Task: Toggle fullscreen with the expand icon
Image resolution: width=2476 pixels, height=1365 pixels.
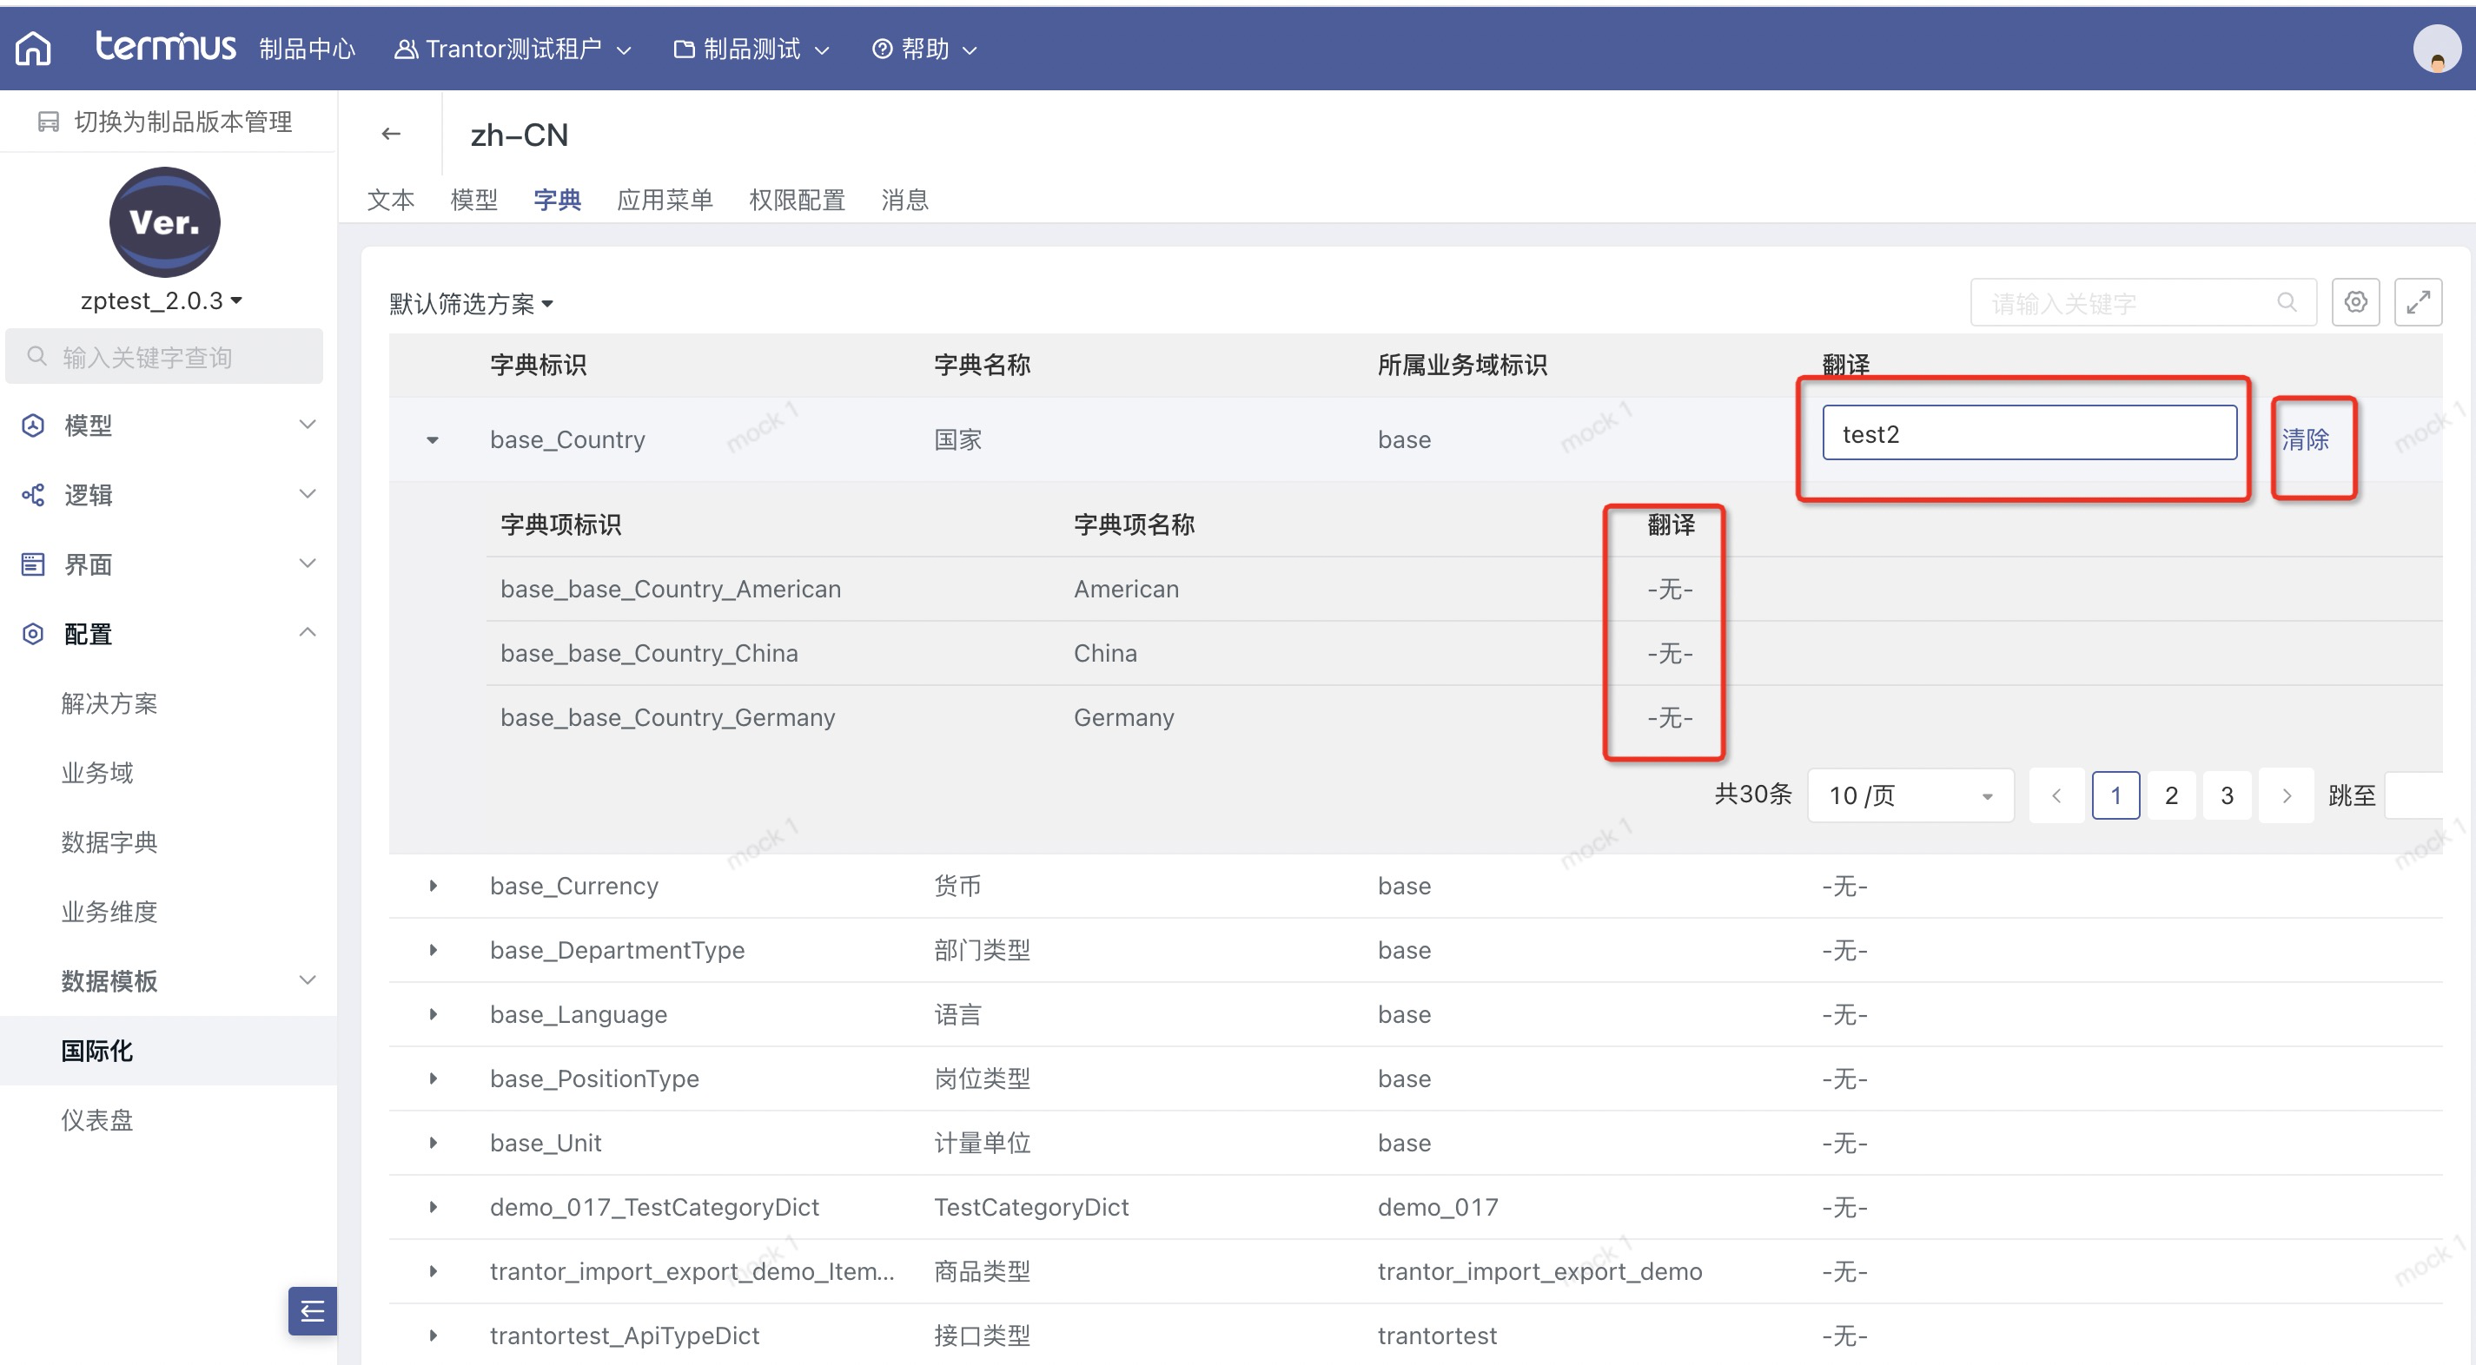Action: [x=2418, y=302]
